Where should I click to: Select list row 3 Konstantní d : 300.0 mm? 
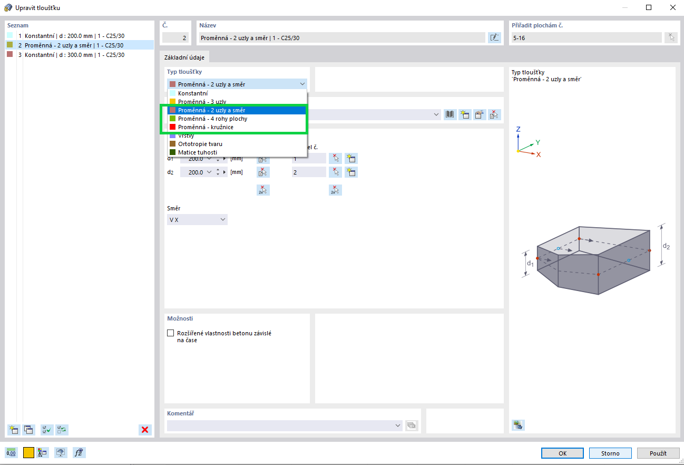pos(80,55)
